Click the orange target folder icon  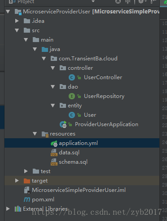pos(27,181)
